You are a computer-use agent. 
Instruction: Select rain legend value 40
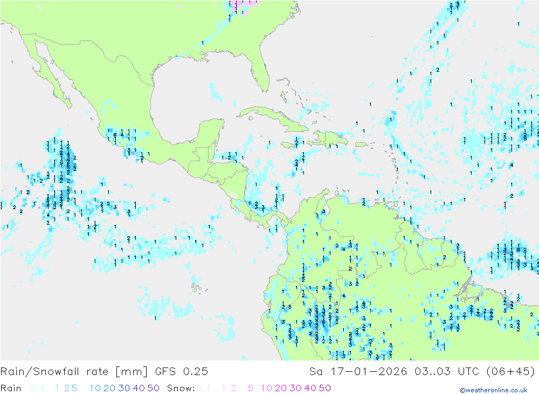[139, 388]
